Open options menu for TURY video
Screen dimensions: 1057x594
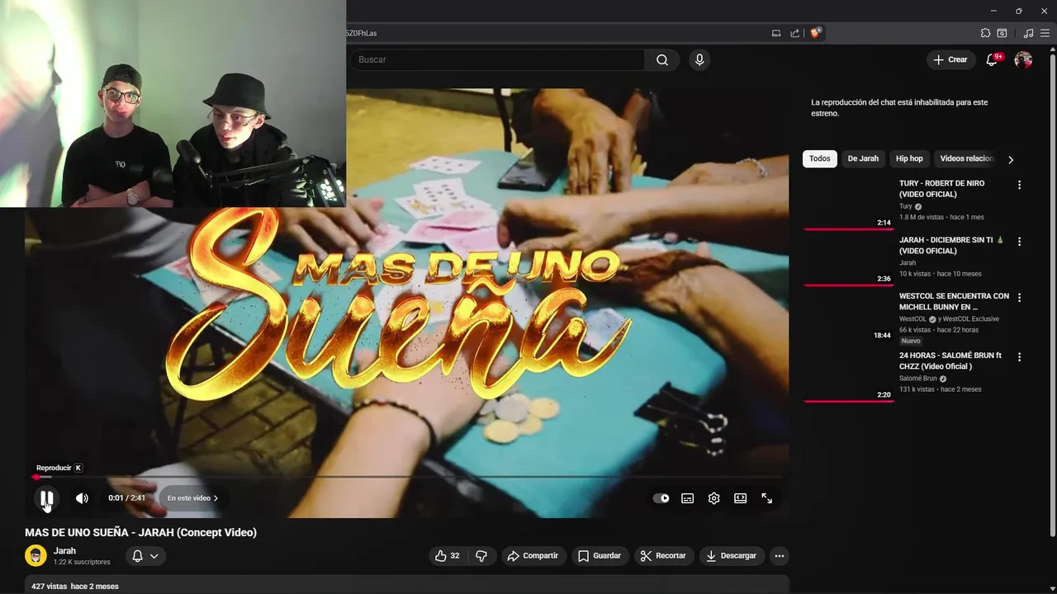(1019, 185)
